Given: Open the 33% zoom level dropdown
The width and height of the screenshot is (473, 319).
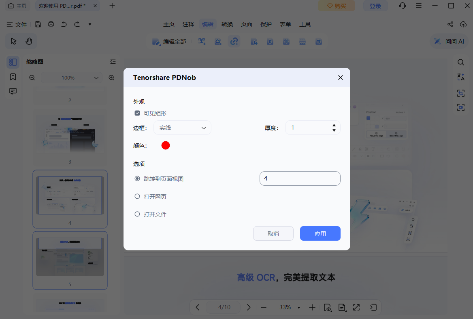Looking at the screenshot, I should coord(298,308).
